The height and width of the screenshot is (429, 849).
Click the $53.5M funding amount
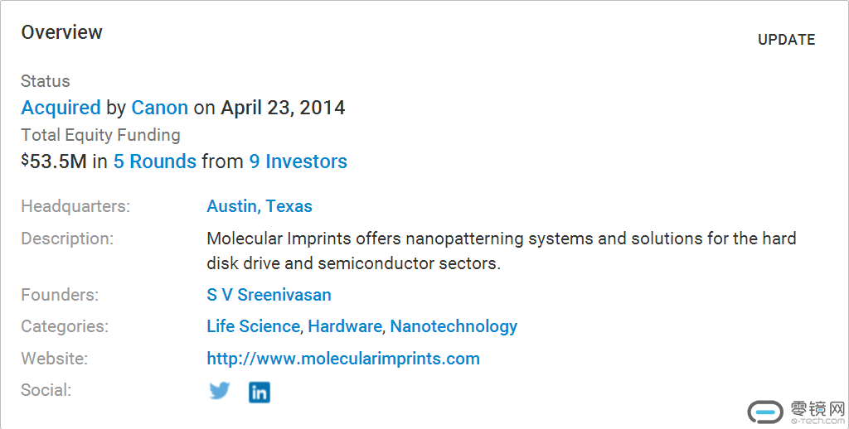click(55, 161)
